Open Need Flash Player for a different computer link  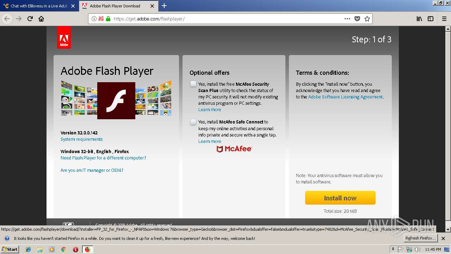(x=103, y=158)
